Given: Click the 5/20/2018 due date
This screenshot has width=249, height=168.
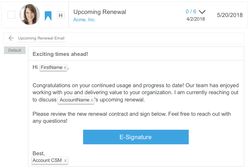Looking at the screenshot, I should pos(230,15).
